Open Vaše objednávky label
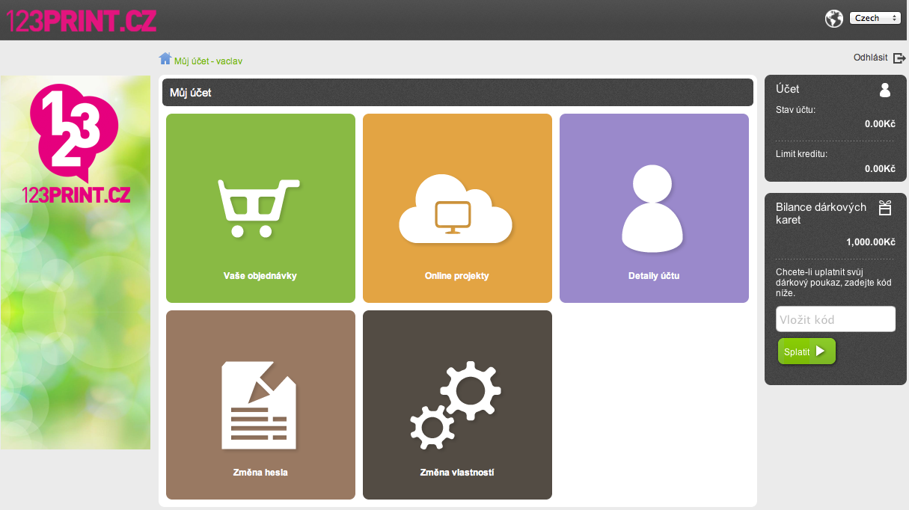The height and width of the screenshot is (510, 909). pos(260,276)
